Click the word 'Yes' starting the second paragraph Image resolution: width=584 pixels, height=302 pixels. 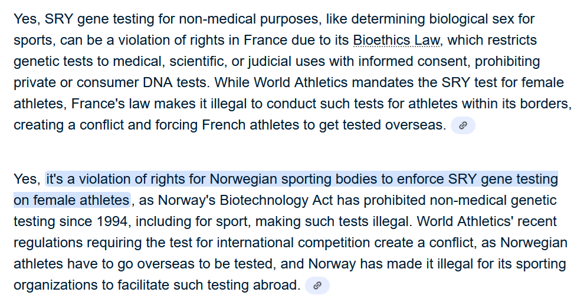click(25, 179)
